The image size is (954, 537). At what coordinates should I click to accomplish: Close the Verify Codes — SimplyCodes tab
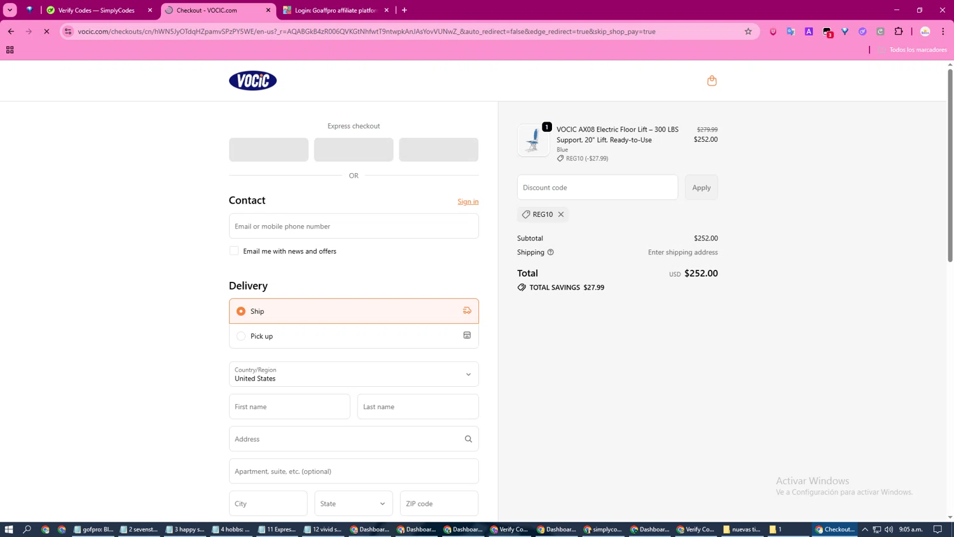pyautogui.click(x=150, y=10)
